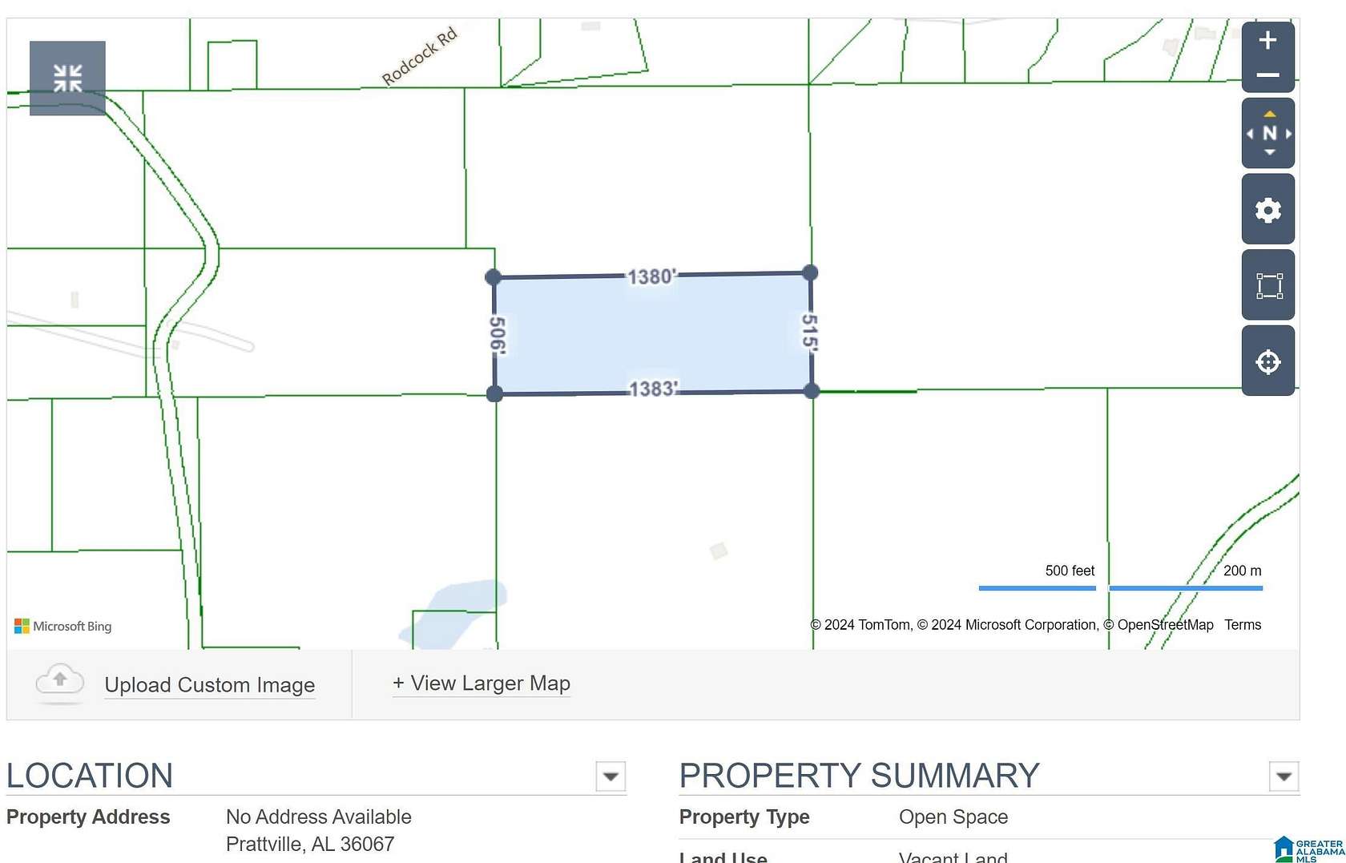Open the View Larger Map link
This screenshot has width=1346, height=863.
click(482, 684)
